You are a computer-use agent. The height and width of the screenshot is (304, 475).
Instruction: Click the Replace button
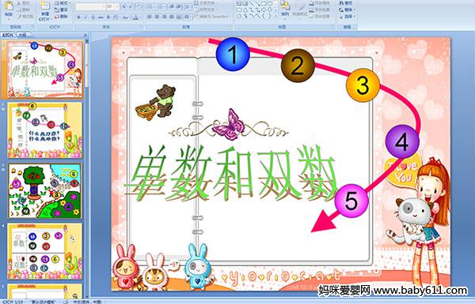click(x=347, y=10)
